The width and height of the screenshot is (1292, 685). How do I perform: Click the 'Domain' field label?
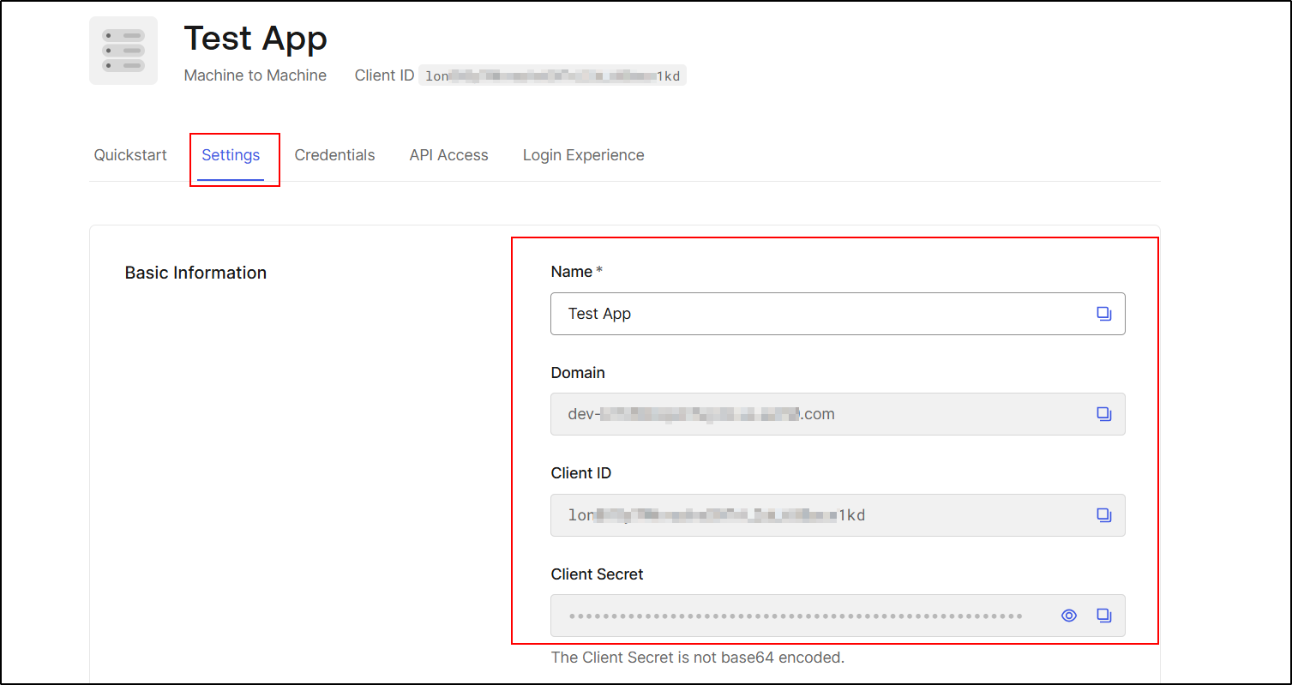click(x=578, y=373)
